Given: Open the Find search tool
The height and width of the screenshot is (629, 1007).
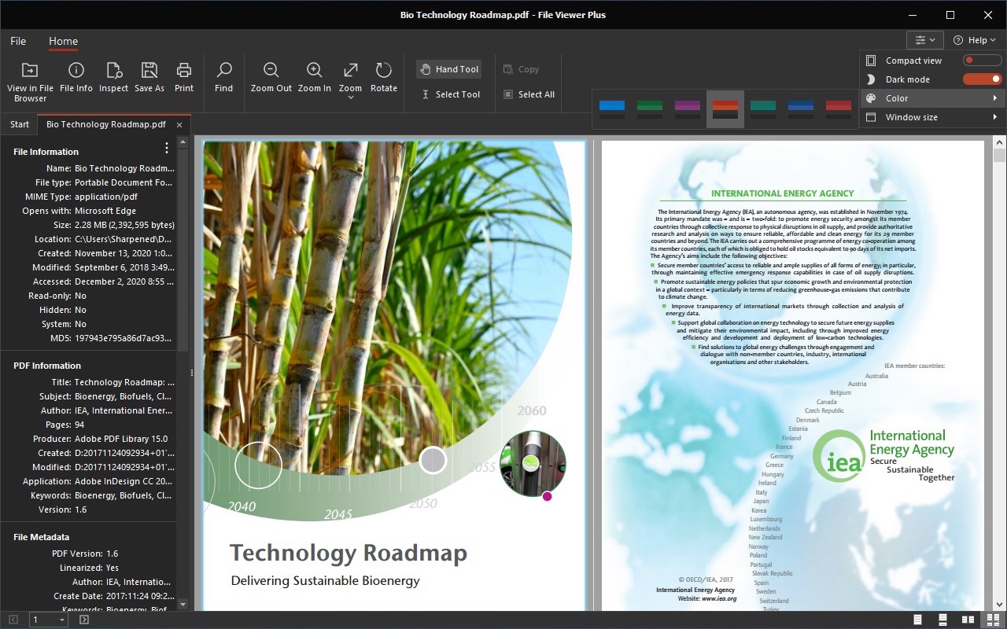Looking at the screenshot, I should (224, 77).
